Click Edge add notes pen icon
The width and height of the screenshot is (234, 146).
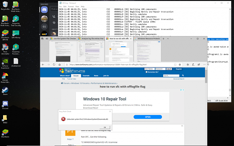pyautogui.click(x=193, y=64)
